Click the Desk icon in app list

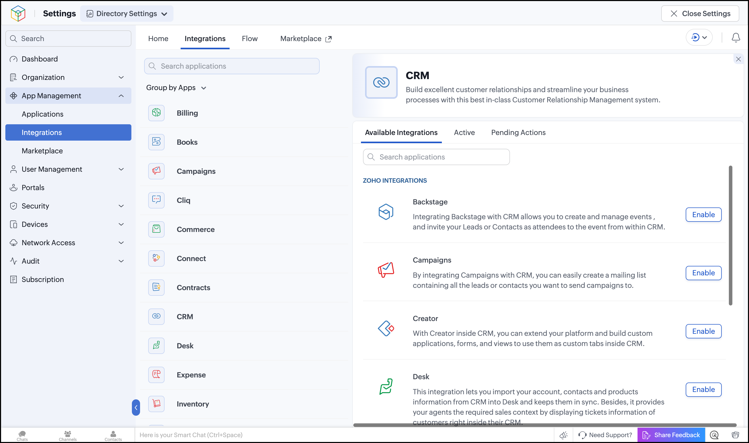point(156,346)
